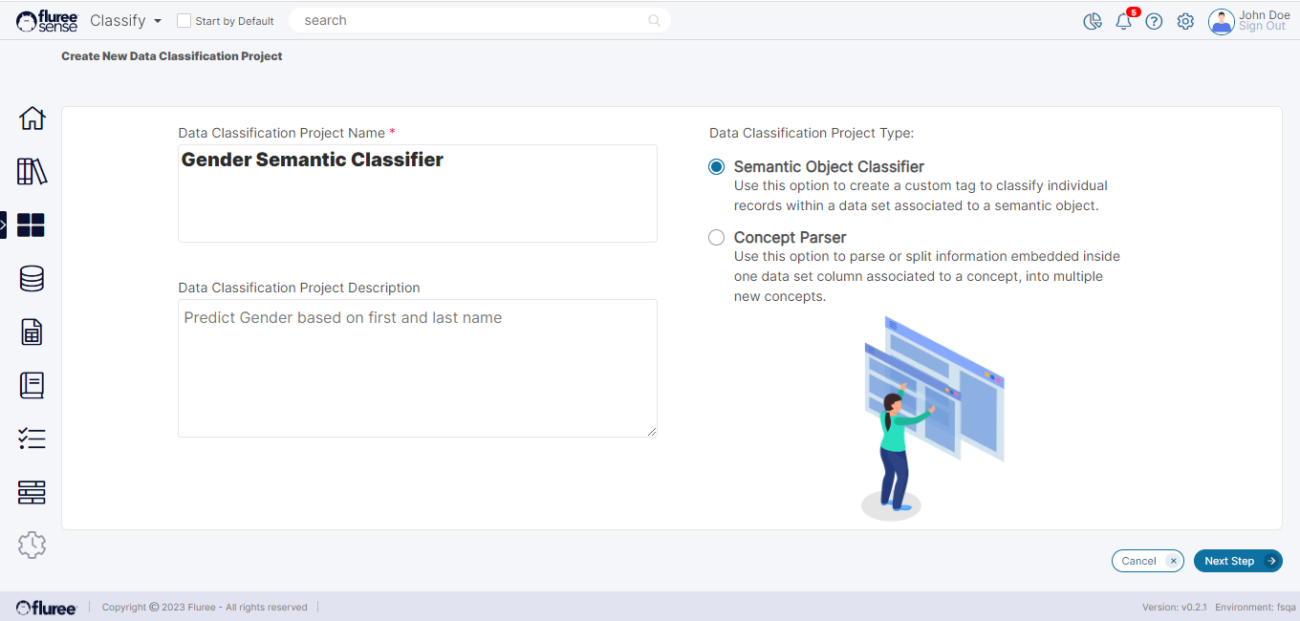Expand the sidebar using left-edge arrow
Viewport: 1300px width, 621px height.
[x=3, y=225]
